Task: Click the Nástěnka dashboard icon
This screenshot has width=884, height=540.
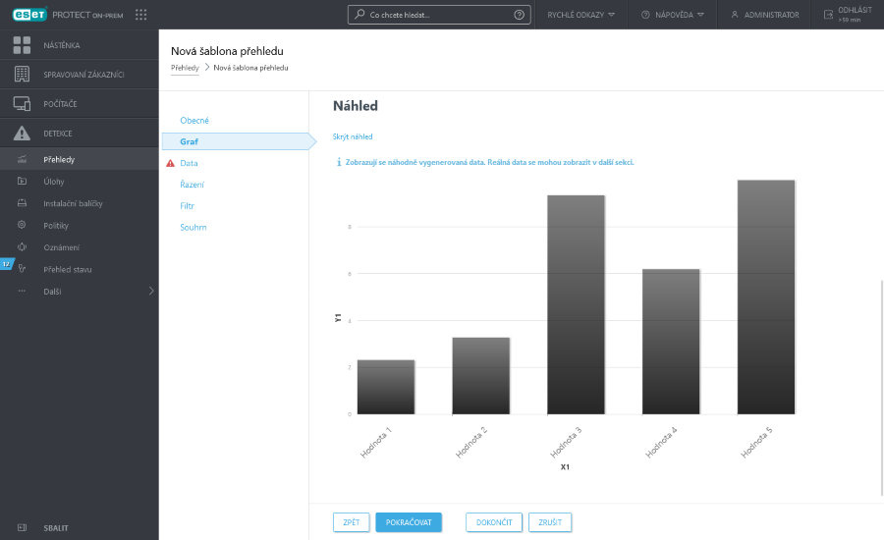Action: [22, 45]
